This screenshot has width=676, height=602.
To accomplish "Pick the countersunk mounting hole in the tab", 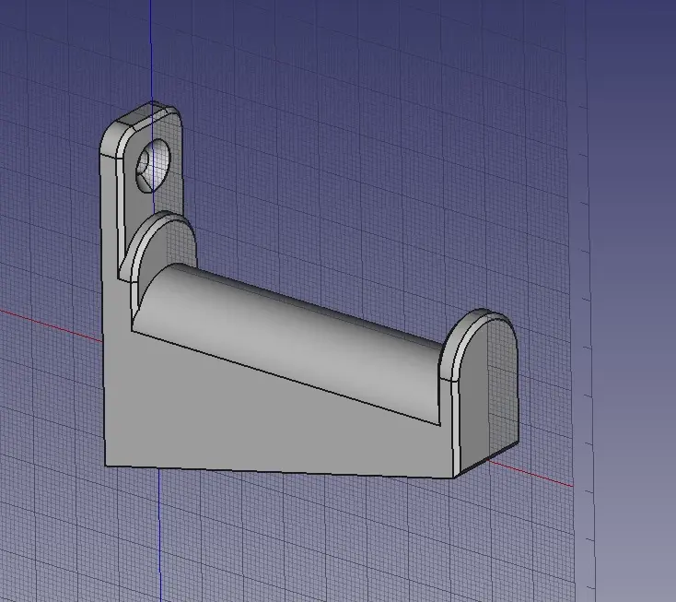I will pos(153,166).
